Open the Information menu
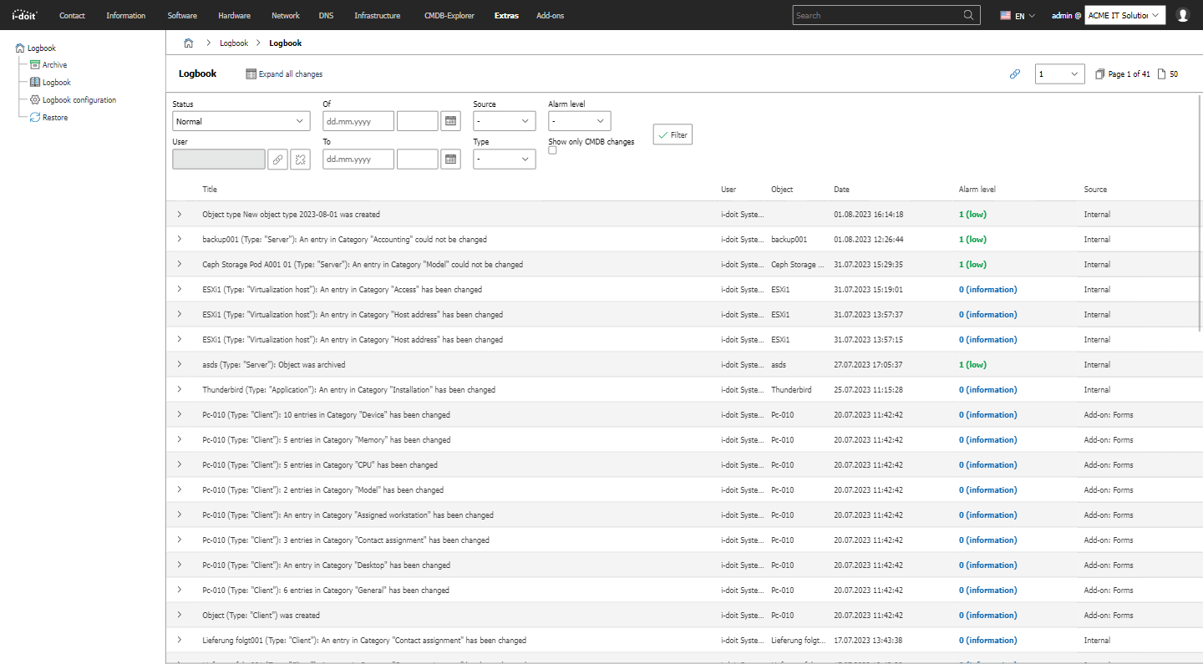 point(126,15)
